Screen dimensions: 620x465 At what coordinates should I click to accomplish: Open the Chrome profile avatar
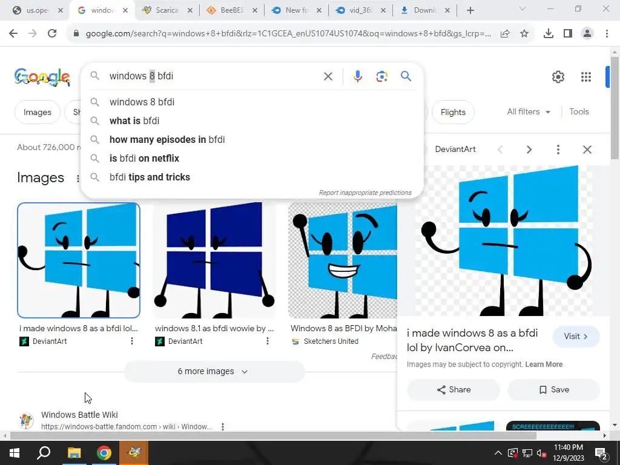tap(587, 34)
